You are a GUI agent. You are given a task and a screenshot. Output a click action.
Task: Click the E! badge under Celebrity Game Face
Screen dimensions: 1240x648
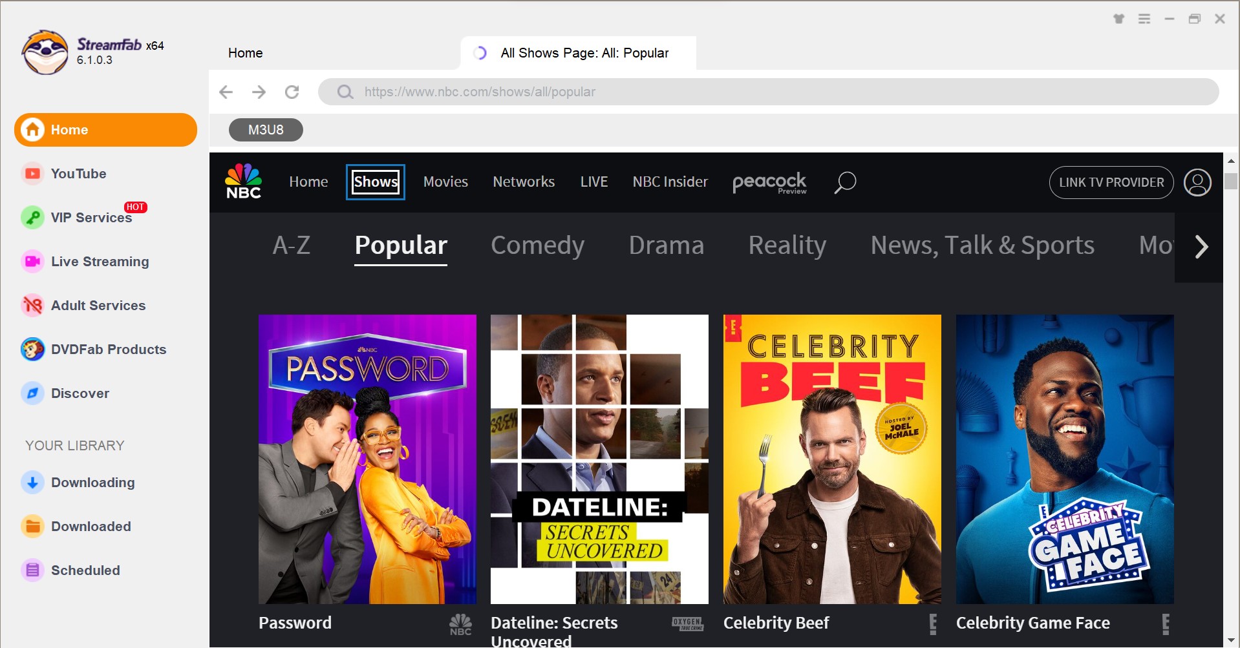tap(1166, 624)
